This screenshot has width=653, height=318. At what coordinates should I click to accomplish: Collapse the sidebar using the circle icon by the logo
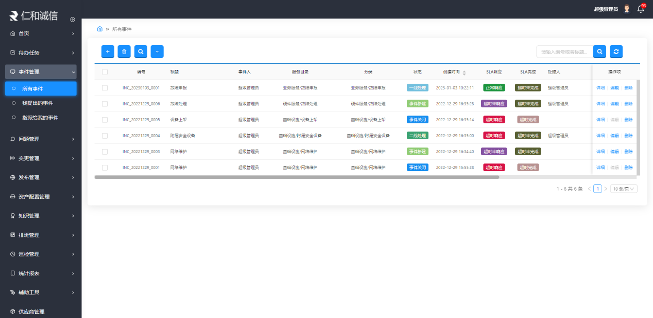pos(73,20)
